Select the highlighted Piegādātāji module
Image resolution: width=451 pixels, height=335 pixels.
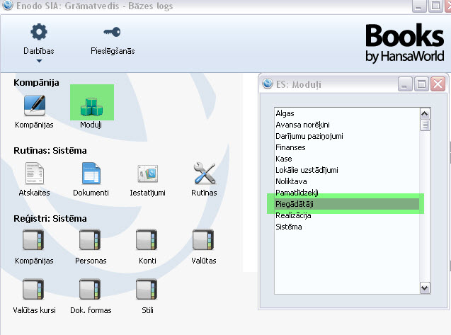[347, 204]
